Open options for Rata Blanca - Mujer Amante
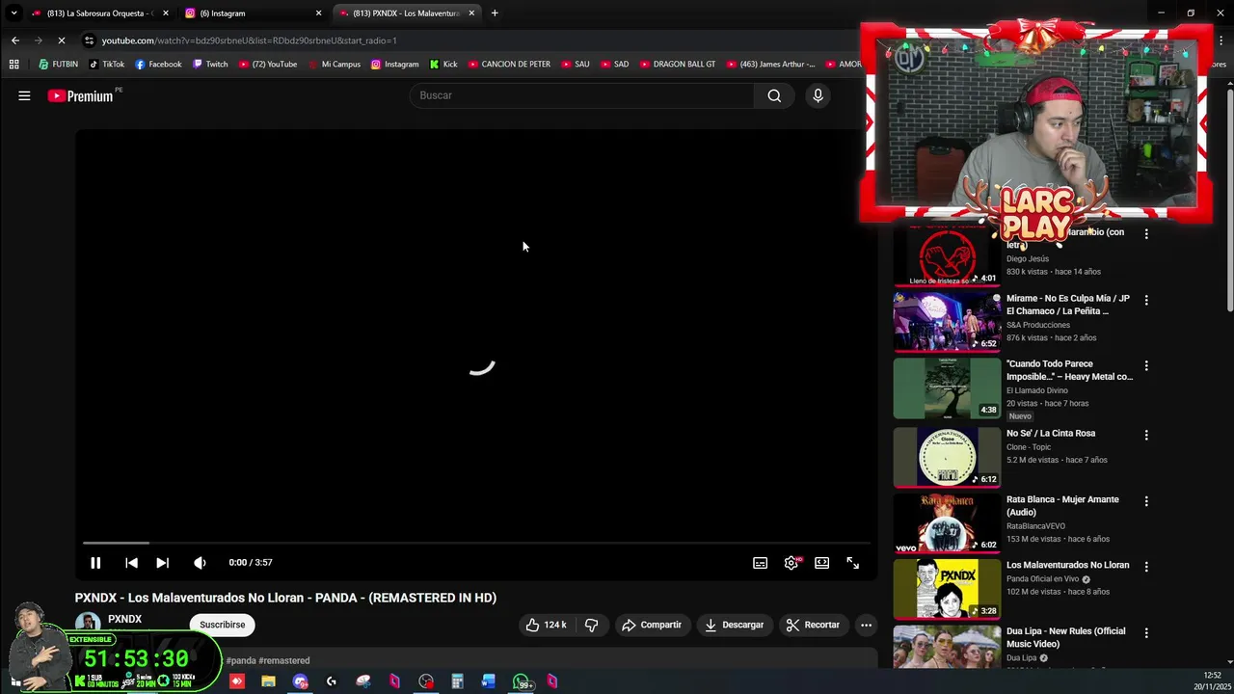The image size is (1234, 694). point(1146,501)
